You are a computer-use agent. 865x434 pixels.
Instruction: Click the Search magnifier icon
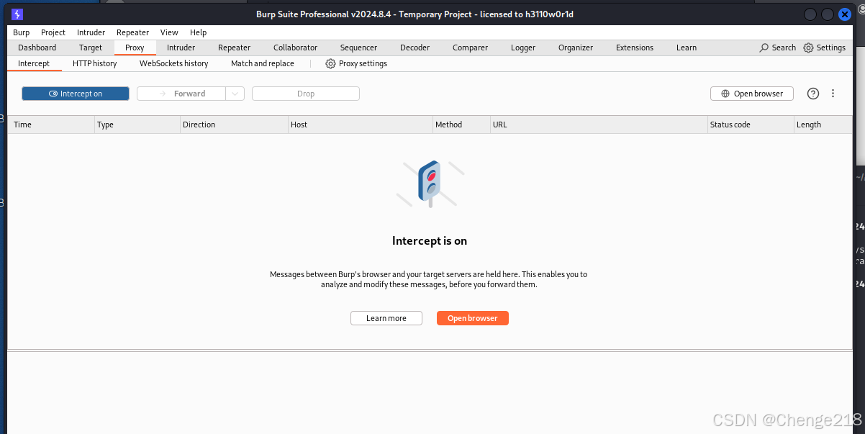tap(764, 48)
